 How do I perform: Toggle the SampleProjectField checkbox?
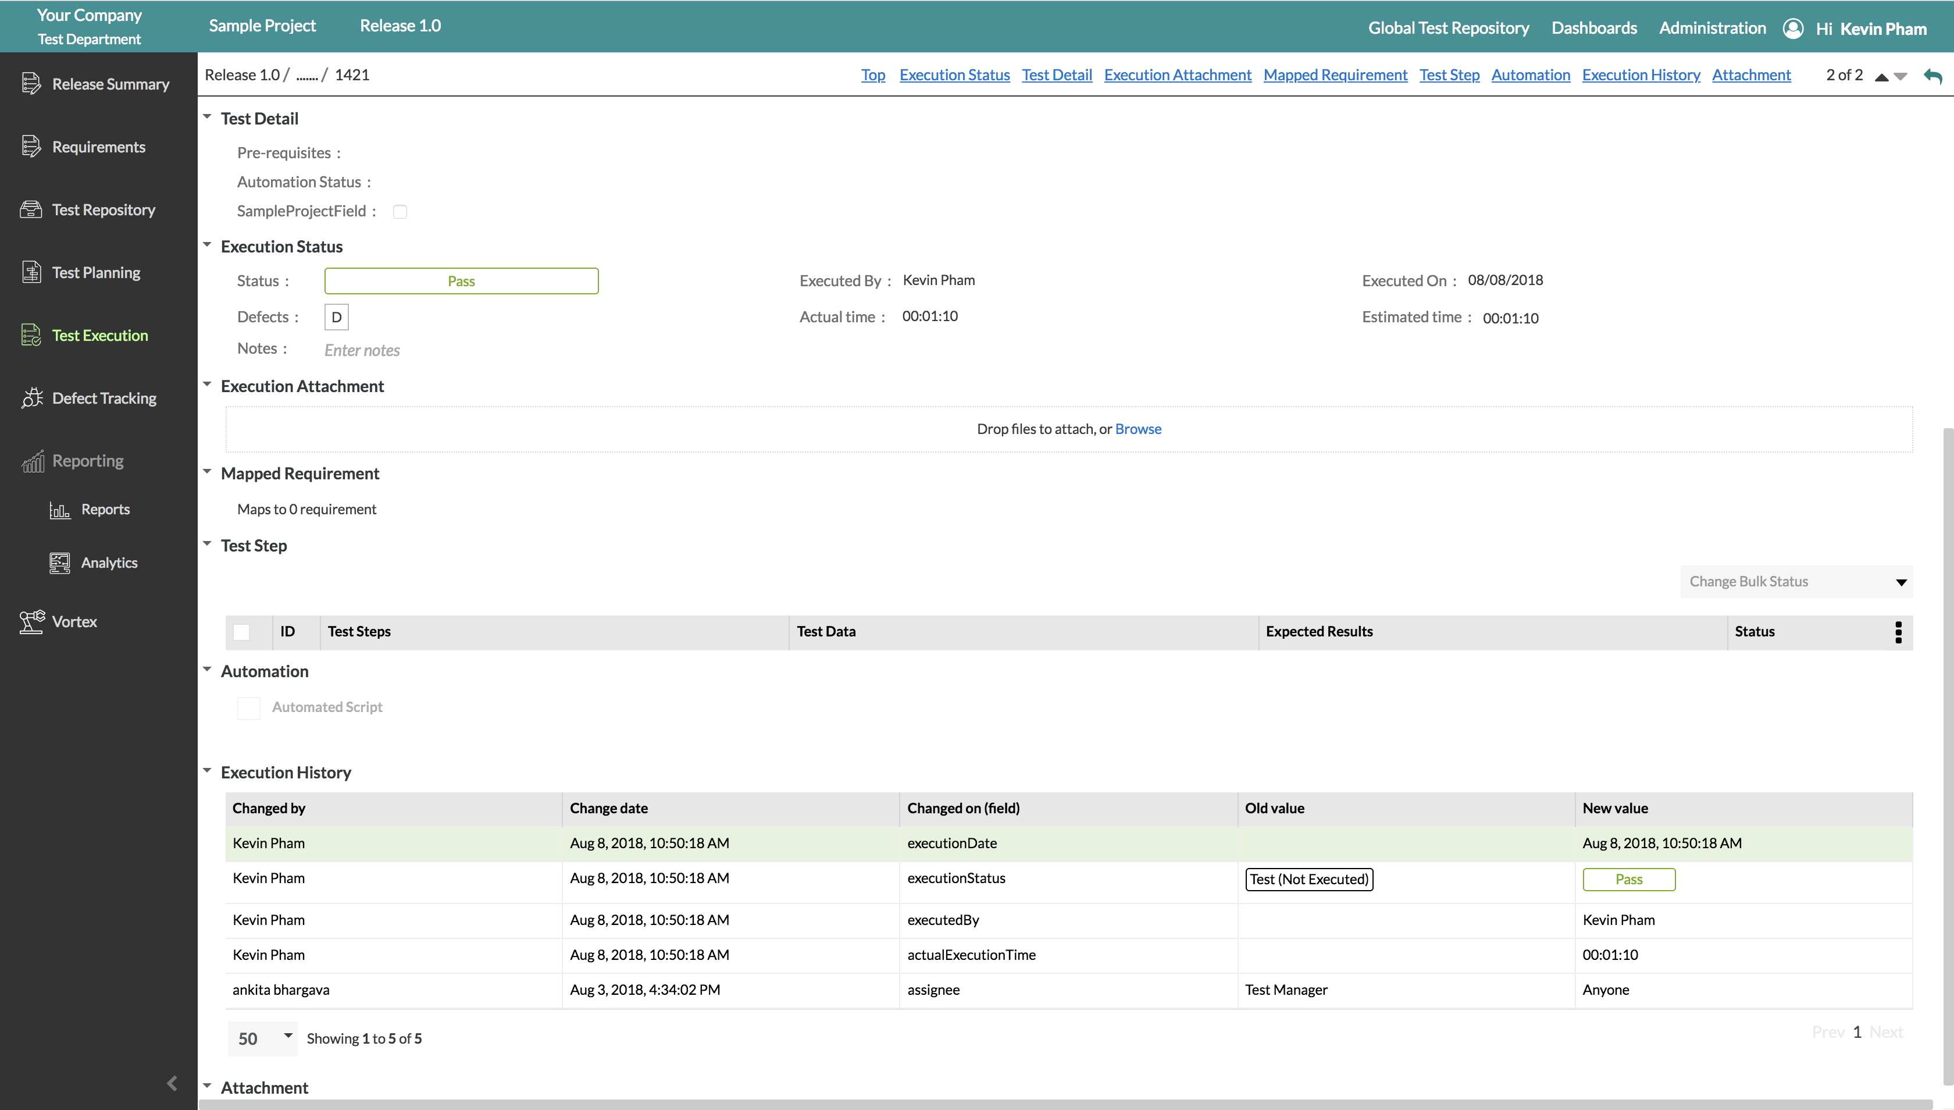pos(400,212)
